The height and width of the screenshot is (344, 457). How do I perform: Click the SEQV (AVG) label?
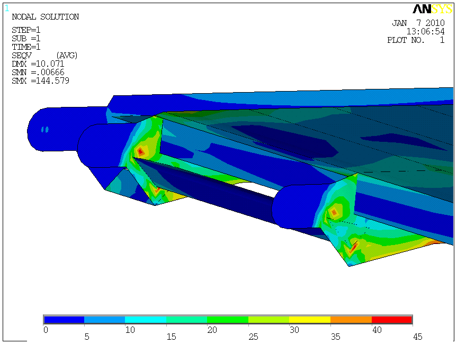[44, 56]
